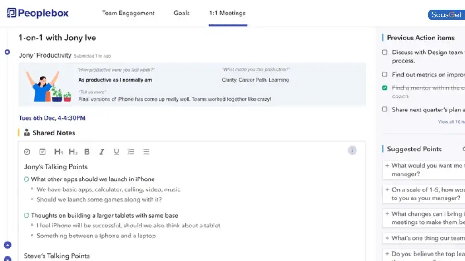Add suggested point 'What changes can I bring'
465x261 pixels.
[x=387, y=214]
